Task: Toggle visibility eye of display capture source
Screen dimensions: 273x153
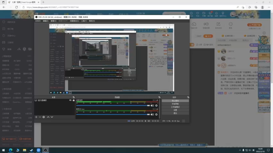Action: pyautogui.click(x=70, y=100)
